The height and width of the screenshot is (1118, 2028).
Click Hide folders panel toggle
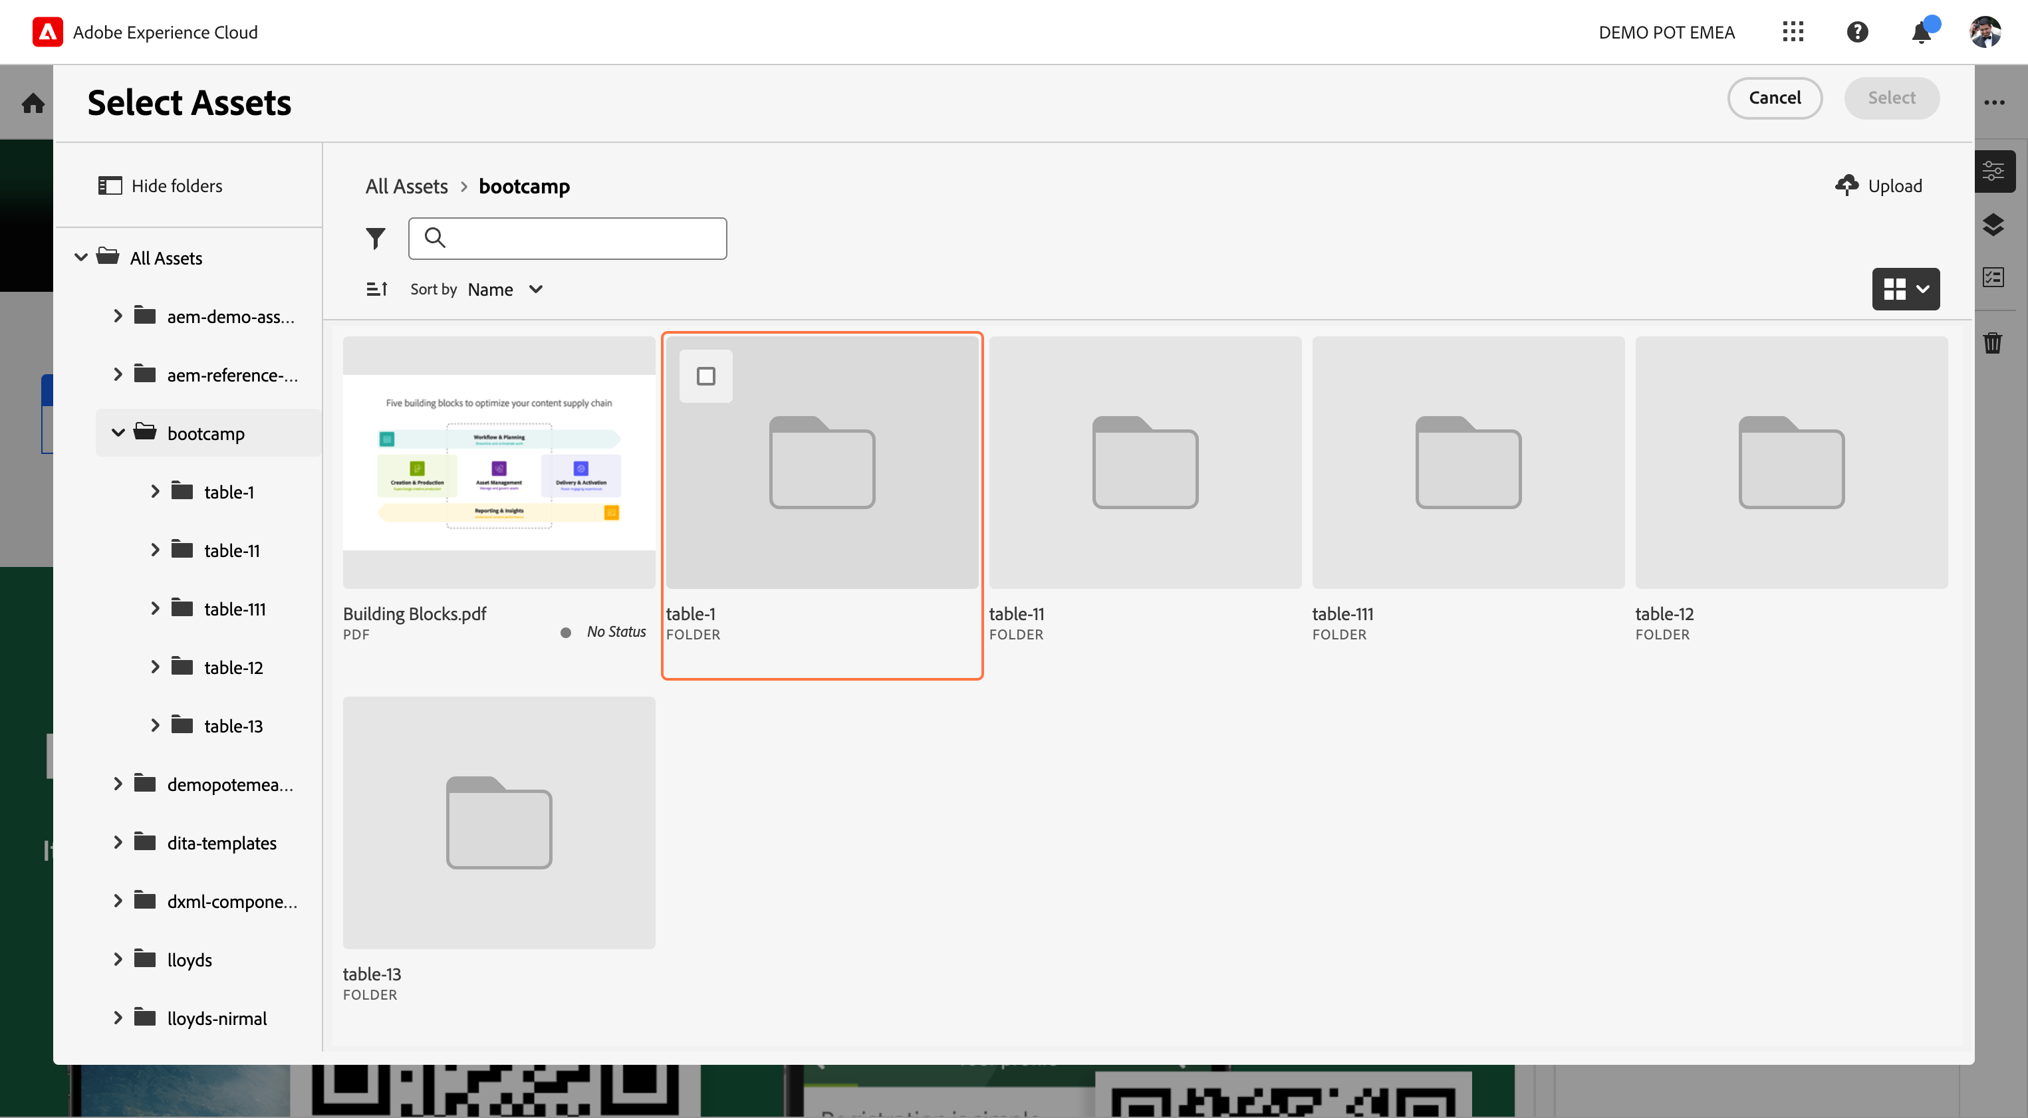pyautogui.click(x=160, y=185)
